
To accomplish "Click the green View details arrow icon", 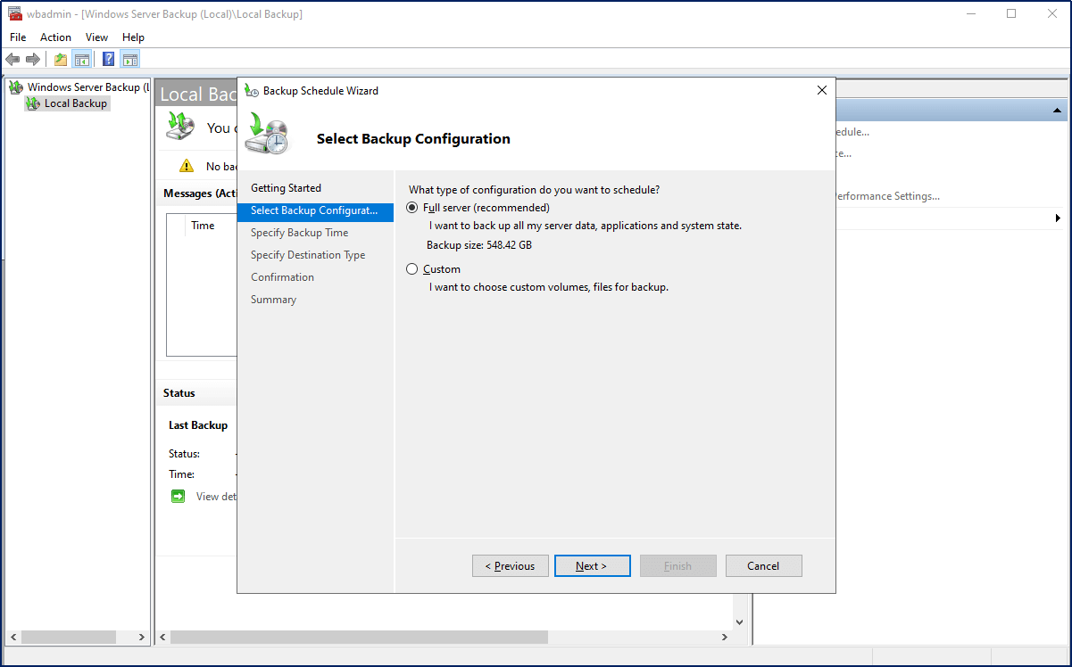I will tap(179, 496).
